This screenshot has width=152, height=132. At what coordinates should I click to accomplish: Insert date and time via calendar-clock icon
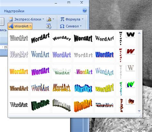click(49, 26)
